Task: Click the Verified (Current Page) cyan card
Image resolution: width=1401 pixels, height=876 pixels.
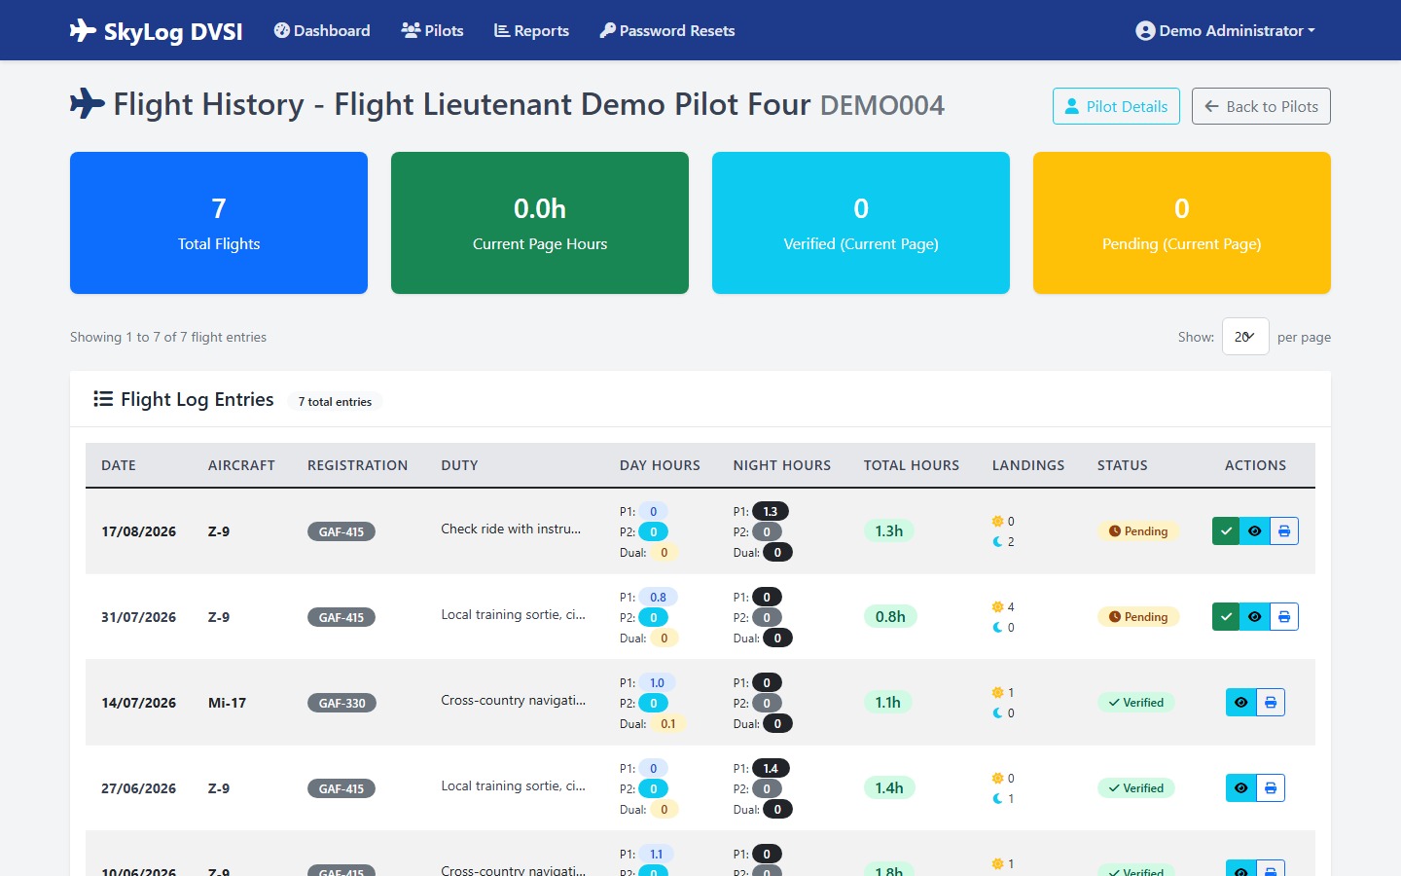Action: tap(861, 223)
